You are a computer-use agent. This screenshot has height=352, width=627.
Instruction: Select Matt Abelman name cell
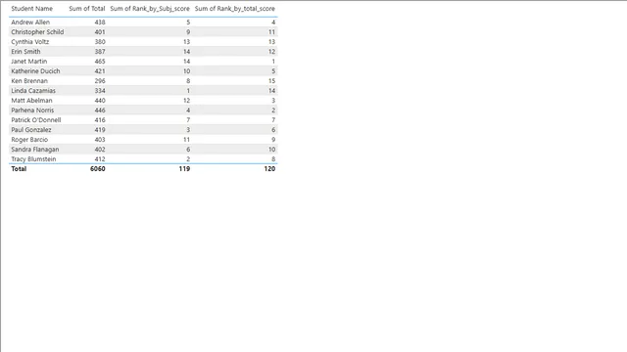pos(31,101)
